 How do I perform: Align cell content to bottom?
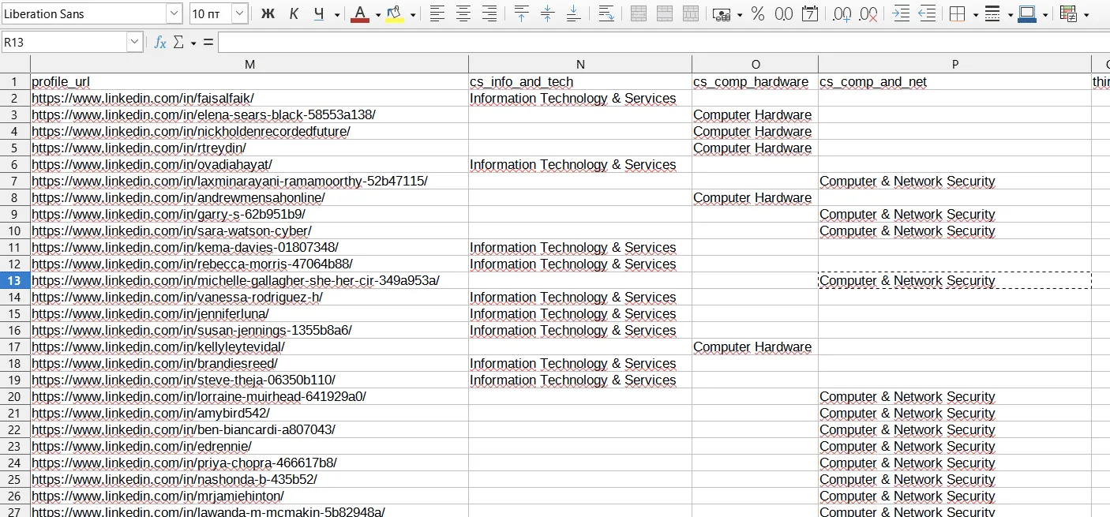574,13
